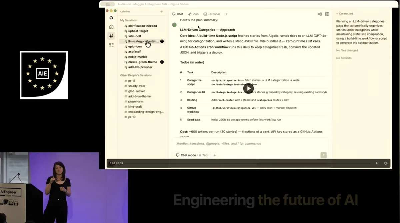Click the Categories UI task cell

[x=196, y=92]
